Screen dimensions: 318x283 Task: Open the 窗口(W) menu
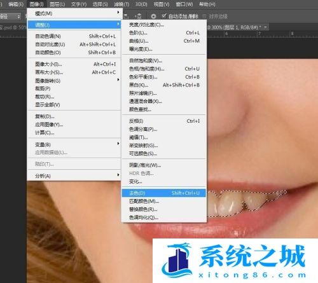click(184, 4)
